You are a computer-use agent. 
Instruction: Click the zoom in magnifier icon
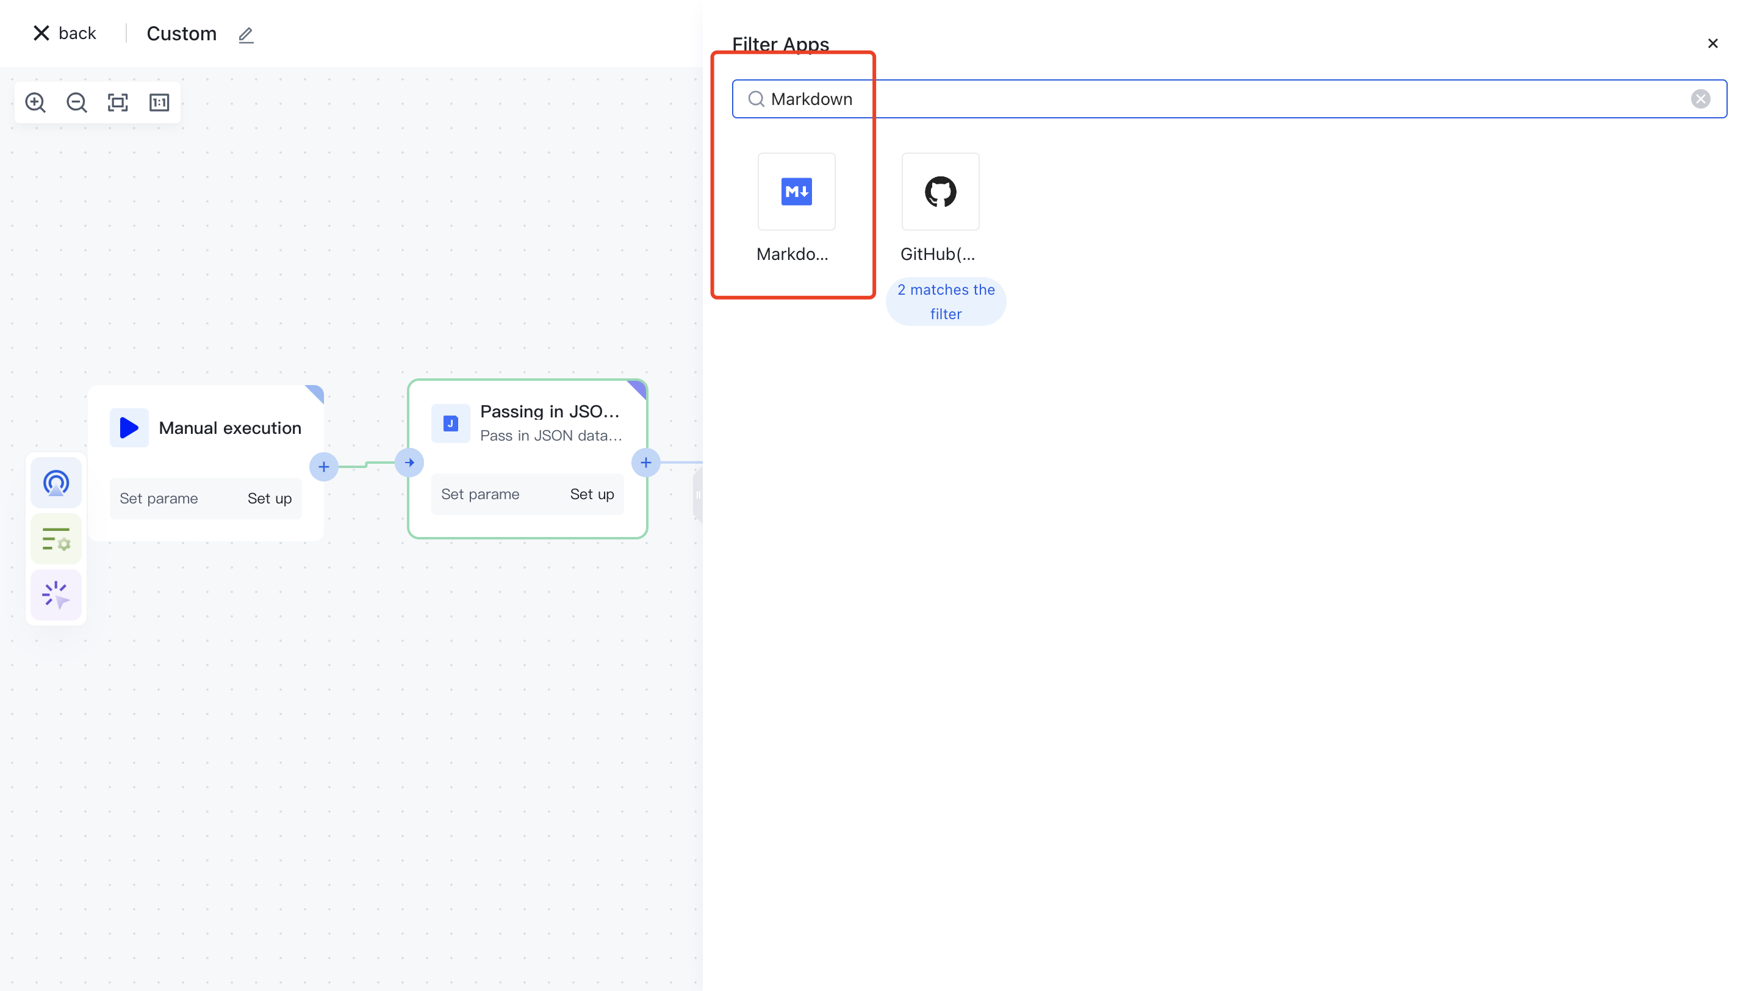[35, 103]
